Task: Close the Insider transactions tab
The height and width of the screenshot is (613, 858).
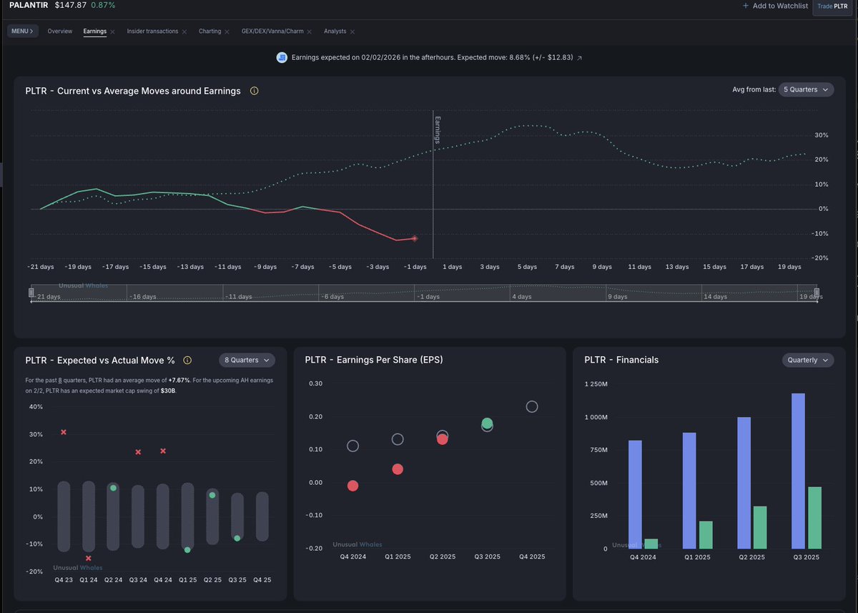Action: pyautogui.click(x=184, y=31)
